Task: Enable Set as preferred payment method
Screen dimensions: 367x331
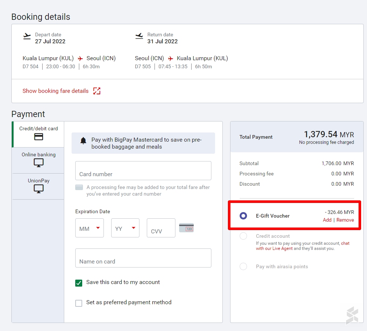Action: [x=79, y=303]
